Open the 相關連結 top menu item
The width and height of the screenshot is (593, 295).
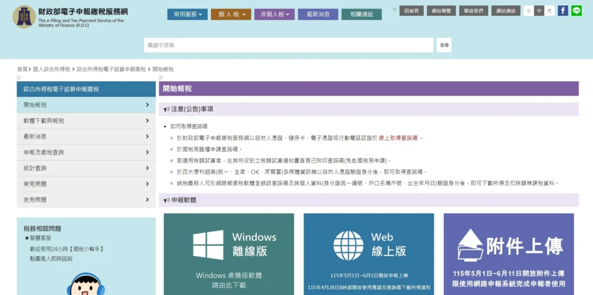(361, 14)
